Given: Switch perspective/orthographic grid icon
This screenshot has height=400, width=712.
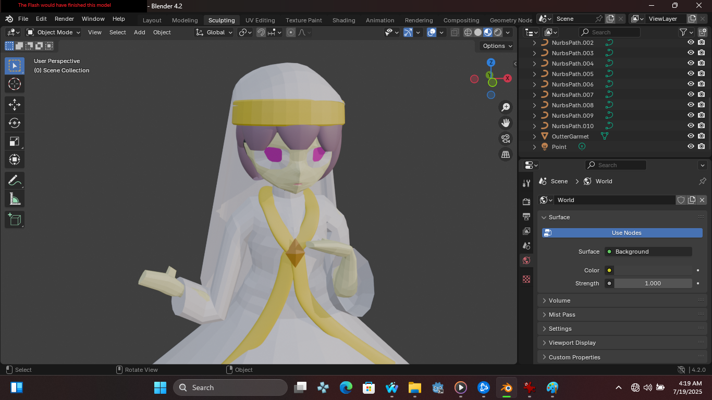Looking at the screenshot, I should point(505,154).
